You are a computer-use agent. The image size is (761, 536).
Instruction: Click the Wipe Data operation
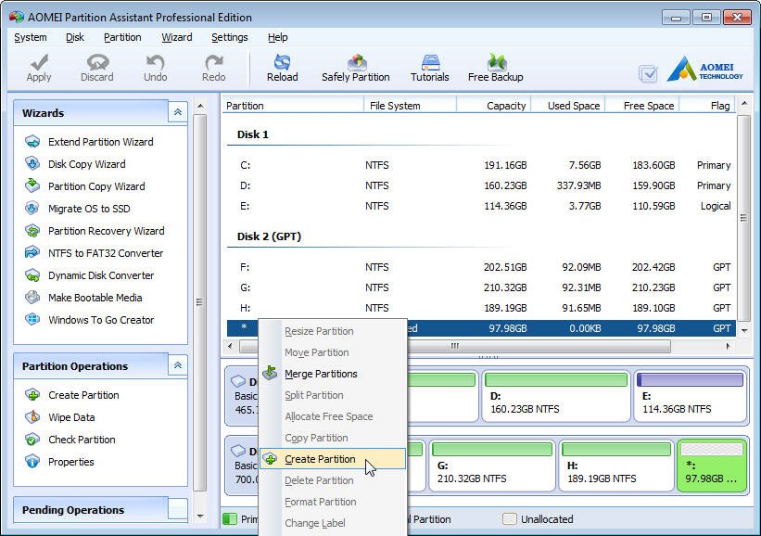[x=71, y=417]
